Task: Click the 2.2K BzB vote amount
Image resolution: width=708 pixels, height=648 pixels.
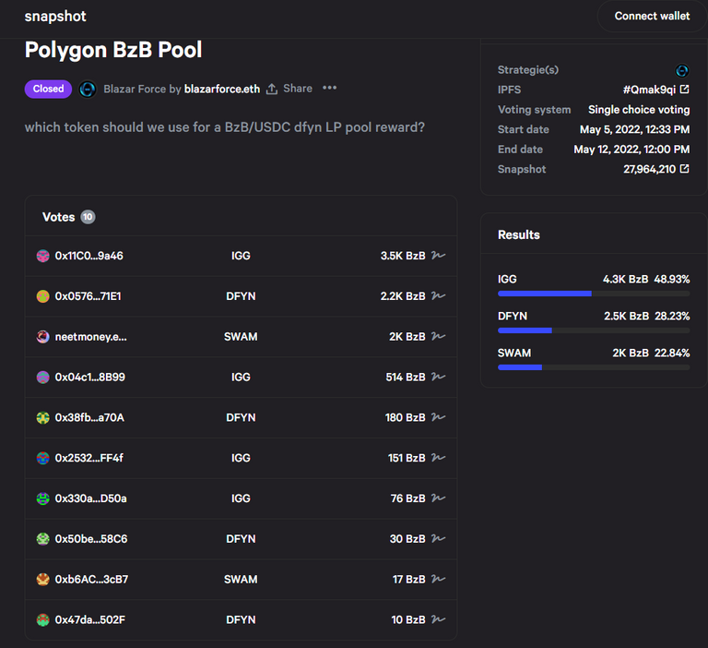Action: (403, 296)
